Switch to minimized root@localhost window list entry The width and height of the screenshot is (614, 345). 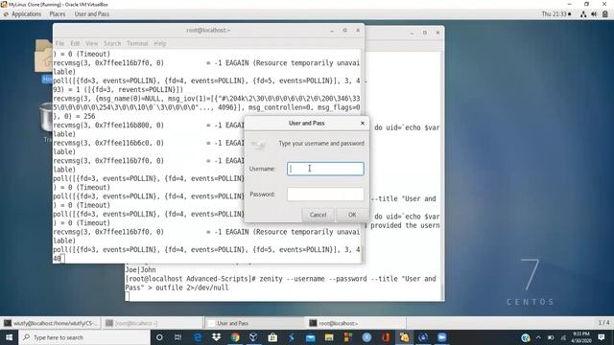(x=153, y=323)
